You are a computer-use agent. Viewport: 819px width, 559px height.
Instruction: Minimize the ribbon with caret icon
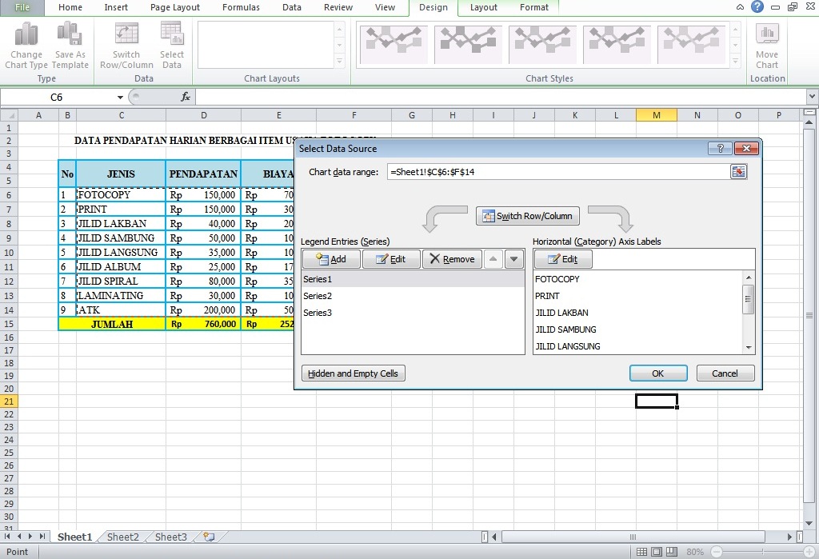pyautogui.click(x=740, y=7)
